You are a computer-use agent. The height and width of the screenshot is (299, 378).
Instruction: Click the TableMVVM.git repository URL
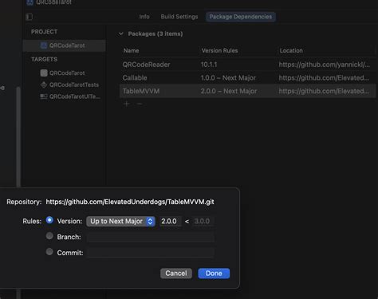click(x=130, y=202)
